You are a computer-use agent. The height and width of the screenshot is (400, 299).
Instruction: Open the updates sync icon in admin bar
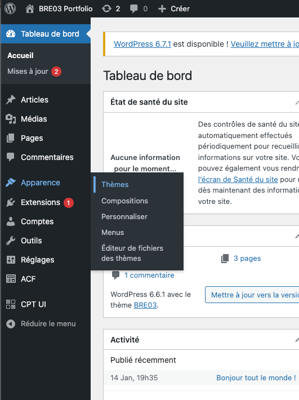pyautogui.click(x=106, y=8)
